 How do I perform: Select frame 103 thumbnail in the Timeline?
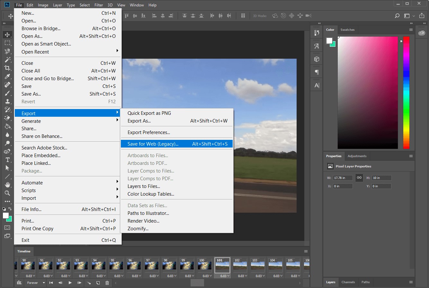pos(258,266)
